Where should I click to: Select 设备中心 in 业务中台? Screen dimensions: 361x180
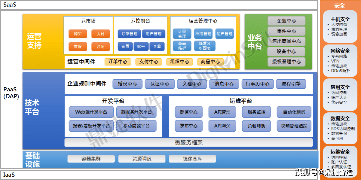click(286, 52)
